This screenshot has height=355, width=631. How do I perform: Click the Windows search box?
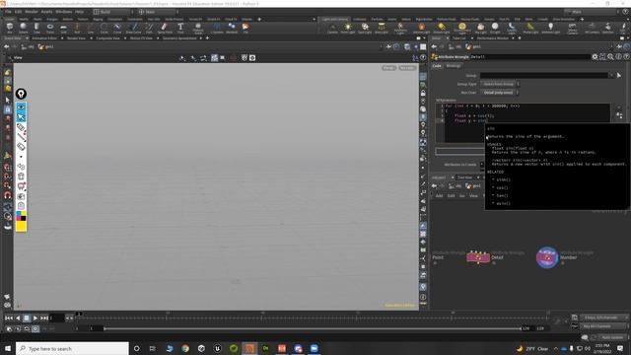pyautogui.click(x=72, y=348)
